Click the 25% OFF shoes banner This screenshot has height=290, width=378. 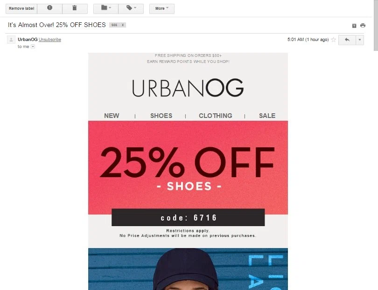[x=188, y=168]
